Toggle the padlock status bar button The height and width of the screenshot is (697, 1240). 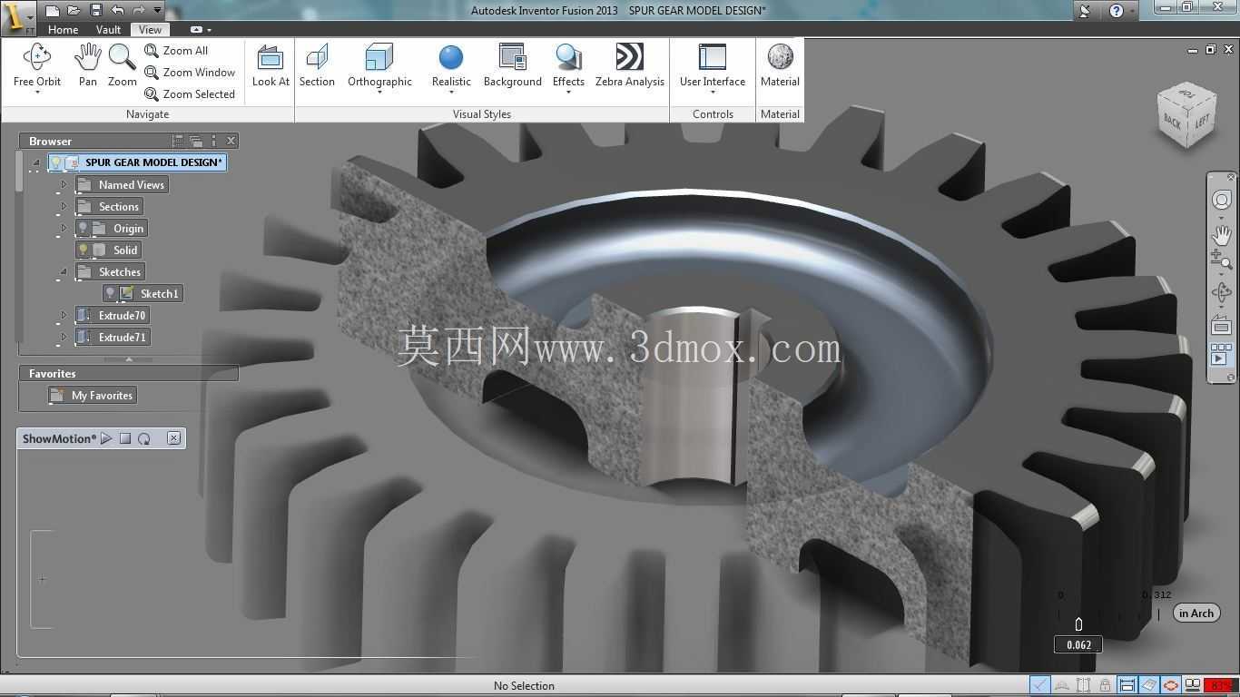click(1105, 685)
